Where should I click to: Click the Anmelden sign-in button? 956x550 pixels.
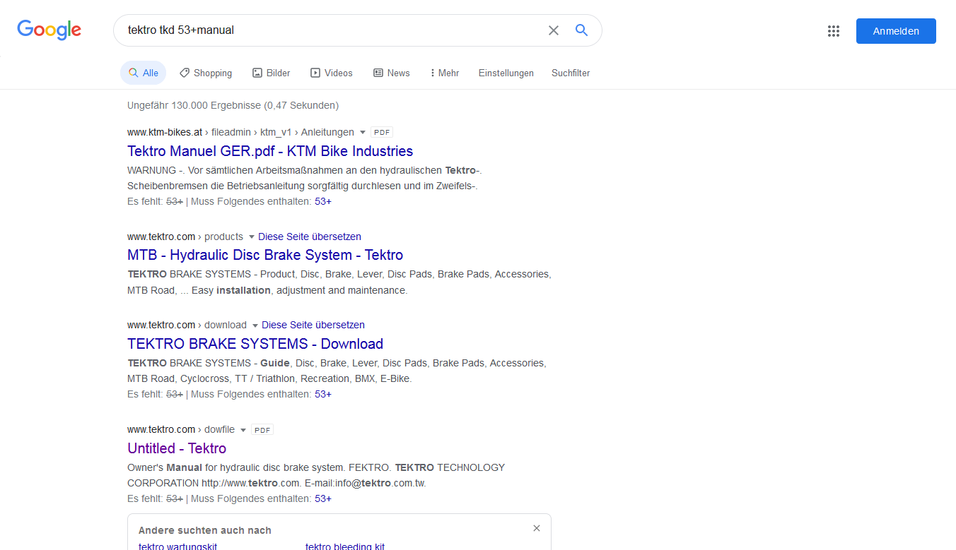pyautogui.click(x=896, y=31)
